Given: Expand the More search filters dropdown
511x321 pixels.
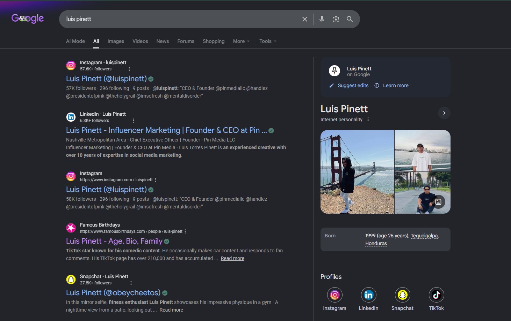Looking at the screenshot, I should (241, 41).
